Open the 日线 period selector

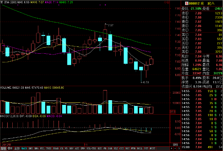pos(175,145)
